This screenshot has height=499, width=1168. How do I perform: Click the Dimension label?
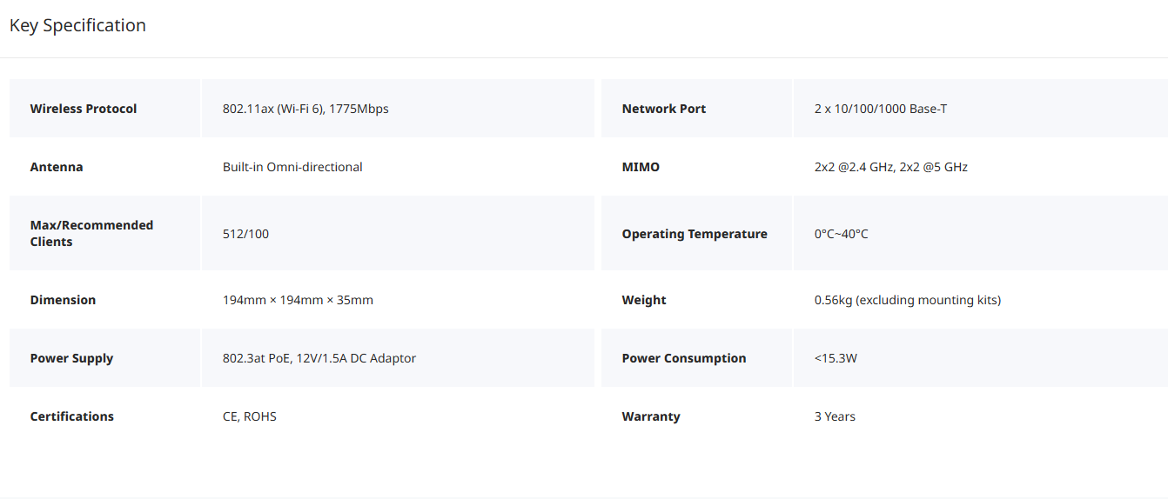(63, 300)
